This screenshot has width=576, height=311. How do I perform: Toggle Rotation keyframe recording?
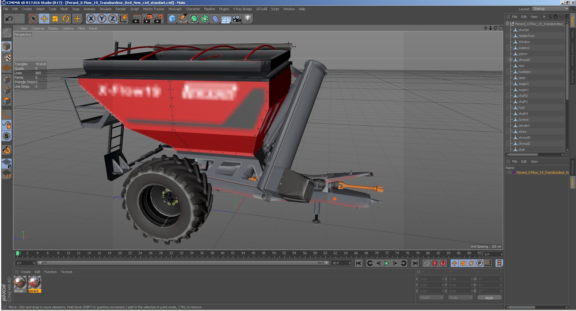tap(471, 263)
